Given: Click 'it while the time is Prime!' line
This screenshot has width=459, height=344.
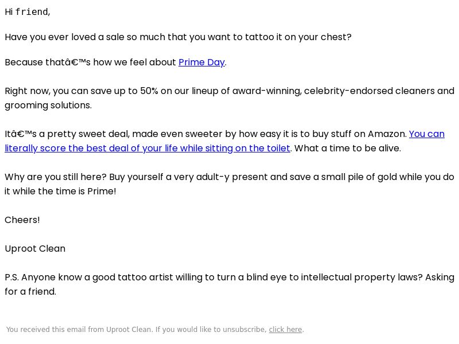Looking at the screenshot, I should point(60,191).
